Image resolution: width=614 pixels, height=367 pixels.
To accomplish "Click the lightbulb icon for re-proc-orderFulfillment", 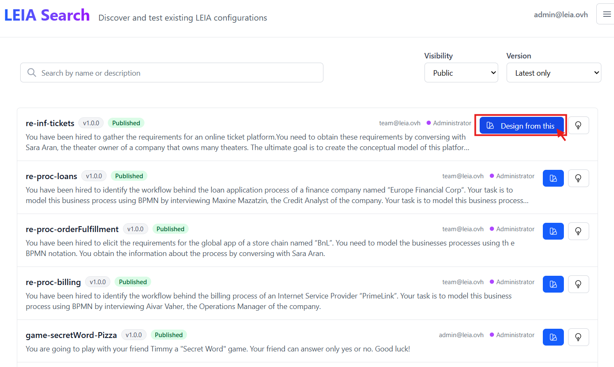I will click(578, 231).
